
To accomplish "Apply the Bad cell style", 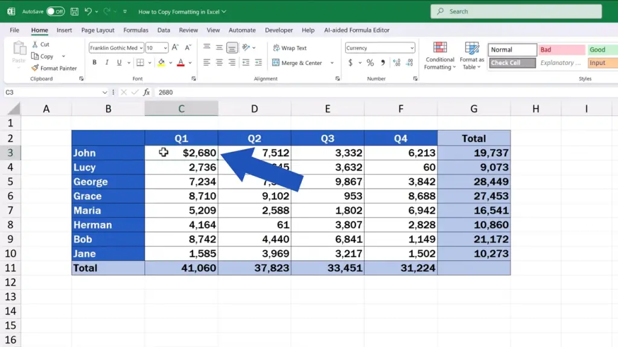I will tap(561, 50).
